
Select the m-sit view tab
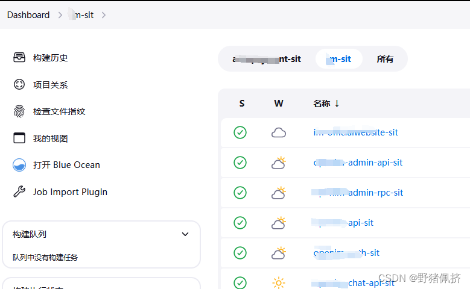(x=339, y=59)
